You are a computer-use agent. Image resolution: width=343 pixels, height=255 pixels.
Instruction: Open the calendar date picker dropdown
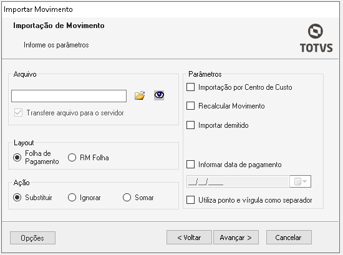click(x=301, y=181)
